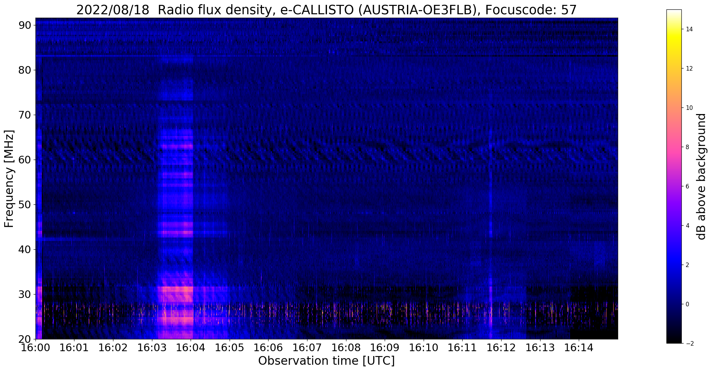Click the 90 MHz frequency tick label

(24, 25)
